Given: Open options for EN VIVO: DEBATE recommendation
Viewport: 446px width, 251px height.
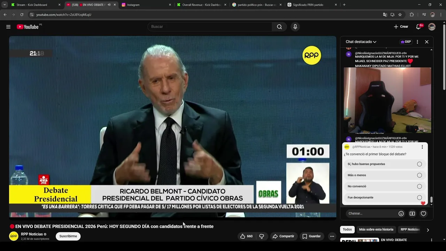Looking at the screenshot, I should tap(431, 240).
